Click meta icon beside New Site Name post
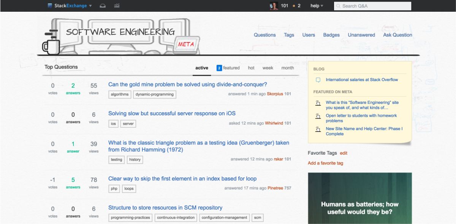The height and width of the screenshot is (224, 456). click(318, 129)
